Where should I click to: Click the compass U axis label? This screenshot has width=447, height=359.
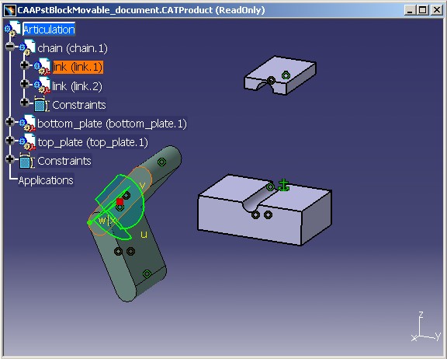[x=144, y=235]
